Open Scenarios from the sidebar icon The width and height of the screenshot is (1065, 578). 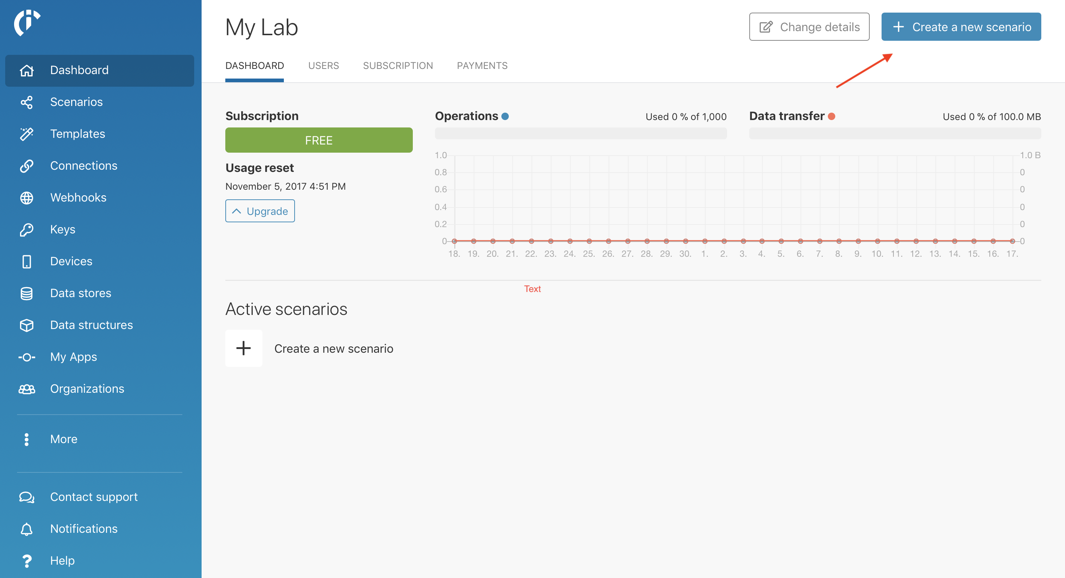[26, 102]
